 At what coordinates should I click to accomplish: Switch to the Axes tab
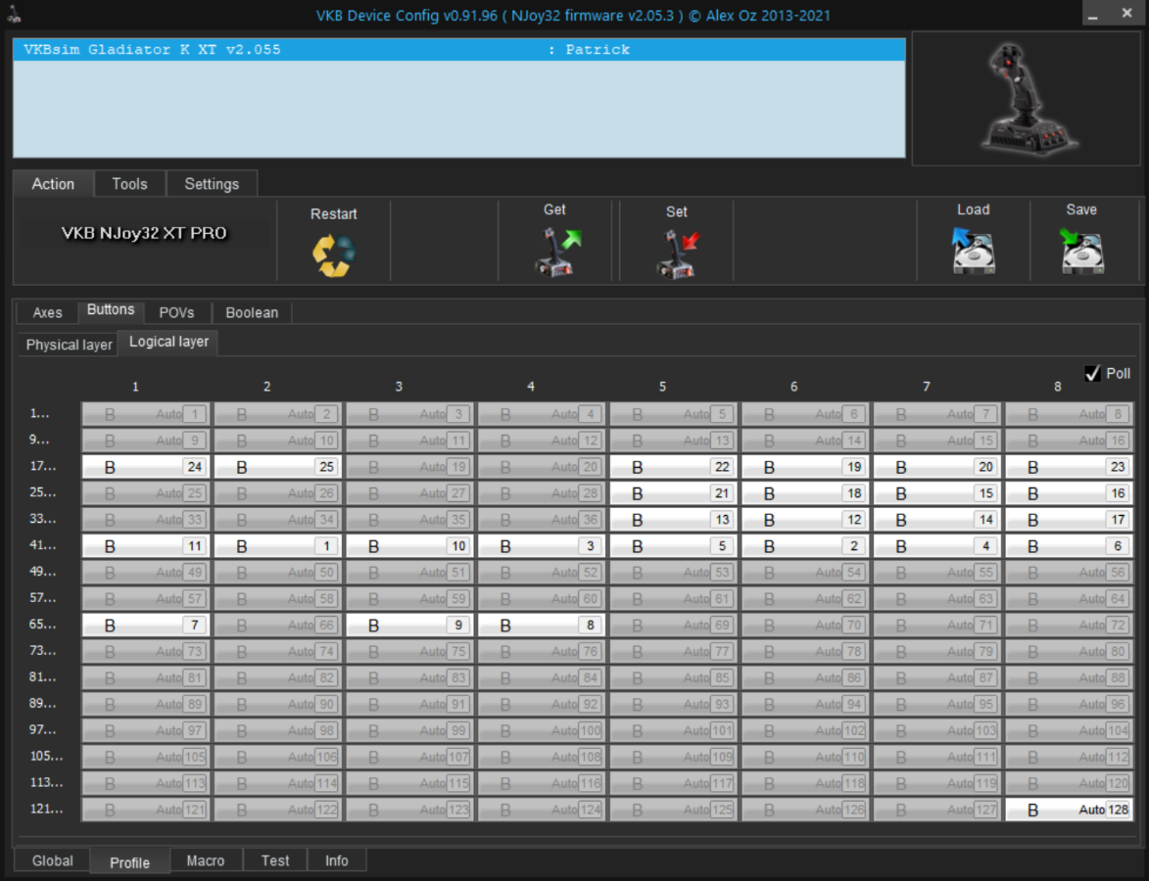click(x=48, y=312)
